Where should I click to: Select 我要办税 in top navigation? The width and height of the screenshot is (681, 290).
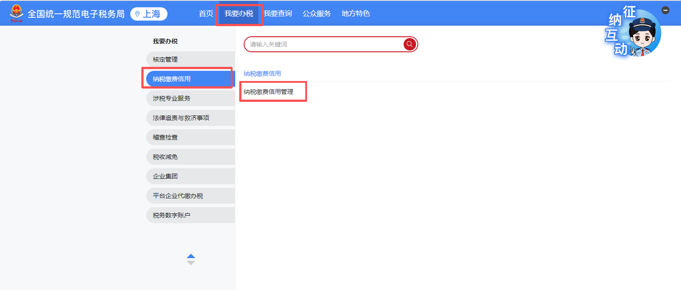pos(239,14)
